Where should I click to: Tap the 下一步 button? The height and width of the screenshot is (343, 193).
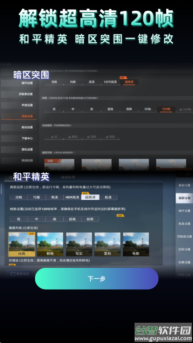(97, 278)
